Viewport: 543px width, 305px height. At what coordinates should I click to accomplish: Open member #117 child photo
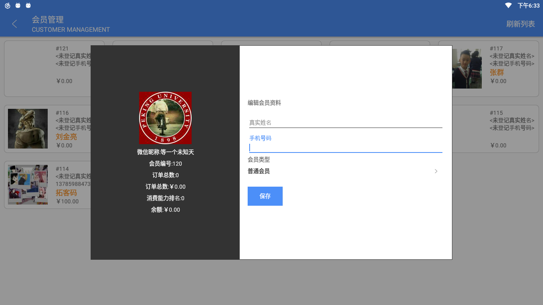(467, 69)
